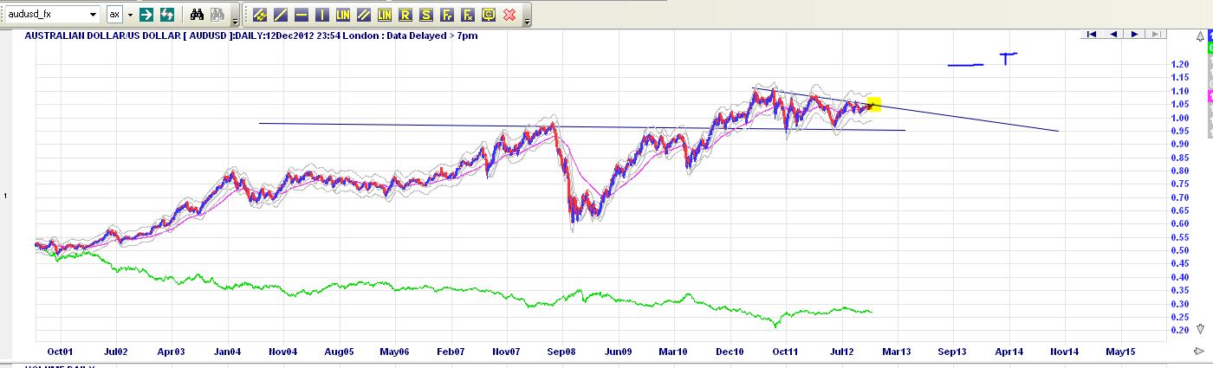
Task: Click the 1.20 price scale label
Action: coord(1179,65)
